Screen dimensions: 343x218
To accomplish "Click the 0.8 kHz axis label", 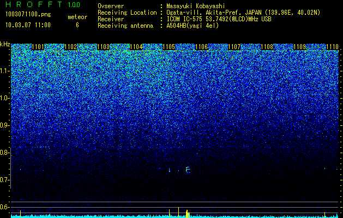I will coord(4,153).
